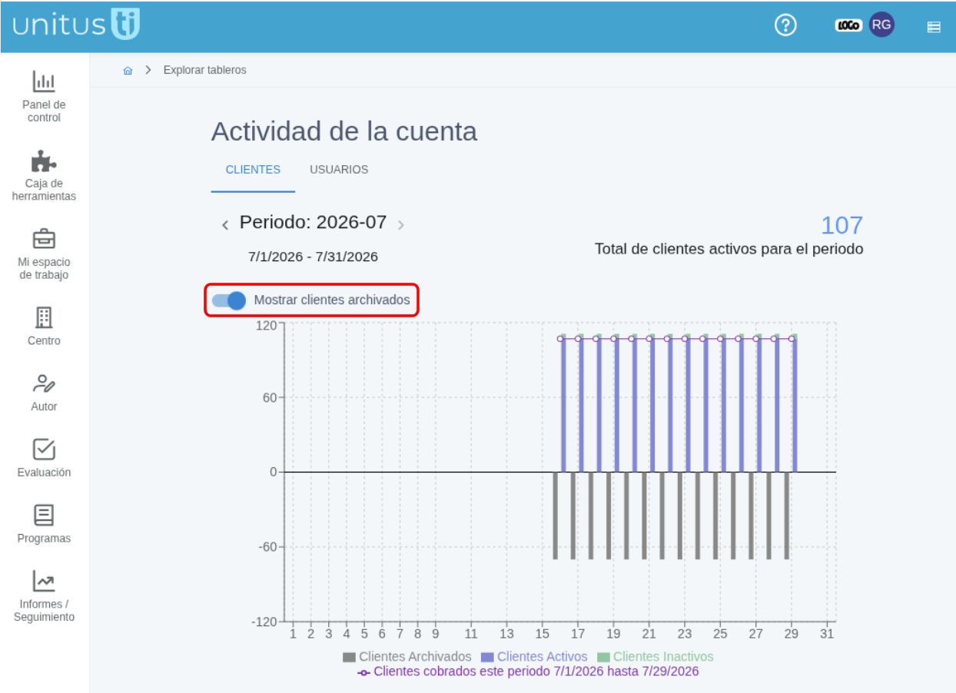This screenshot has width=956, height=693.
Task: Toggle Clientes cobrados este periodo legend line
Action: (x=528, y=671)
